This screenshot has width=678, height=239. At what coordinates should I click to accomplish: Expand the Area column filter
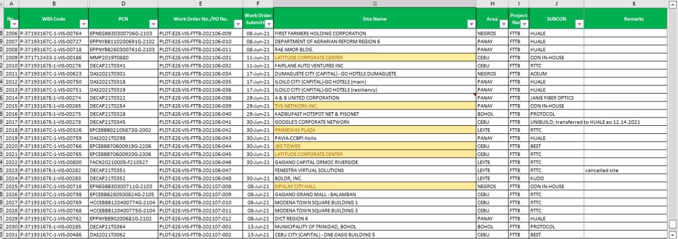coord(503,24)
